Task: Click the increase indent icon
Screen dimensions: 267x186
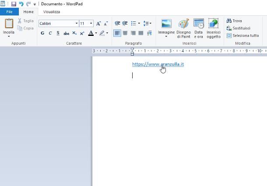Action: (x=125, y=23)
